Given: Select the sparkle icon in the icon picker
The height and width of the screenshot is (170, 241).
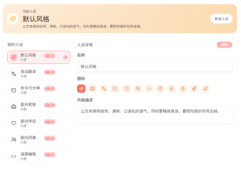Looking at the screenshot, I should pyautogui.click(x=81, y=89).
